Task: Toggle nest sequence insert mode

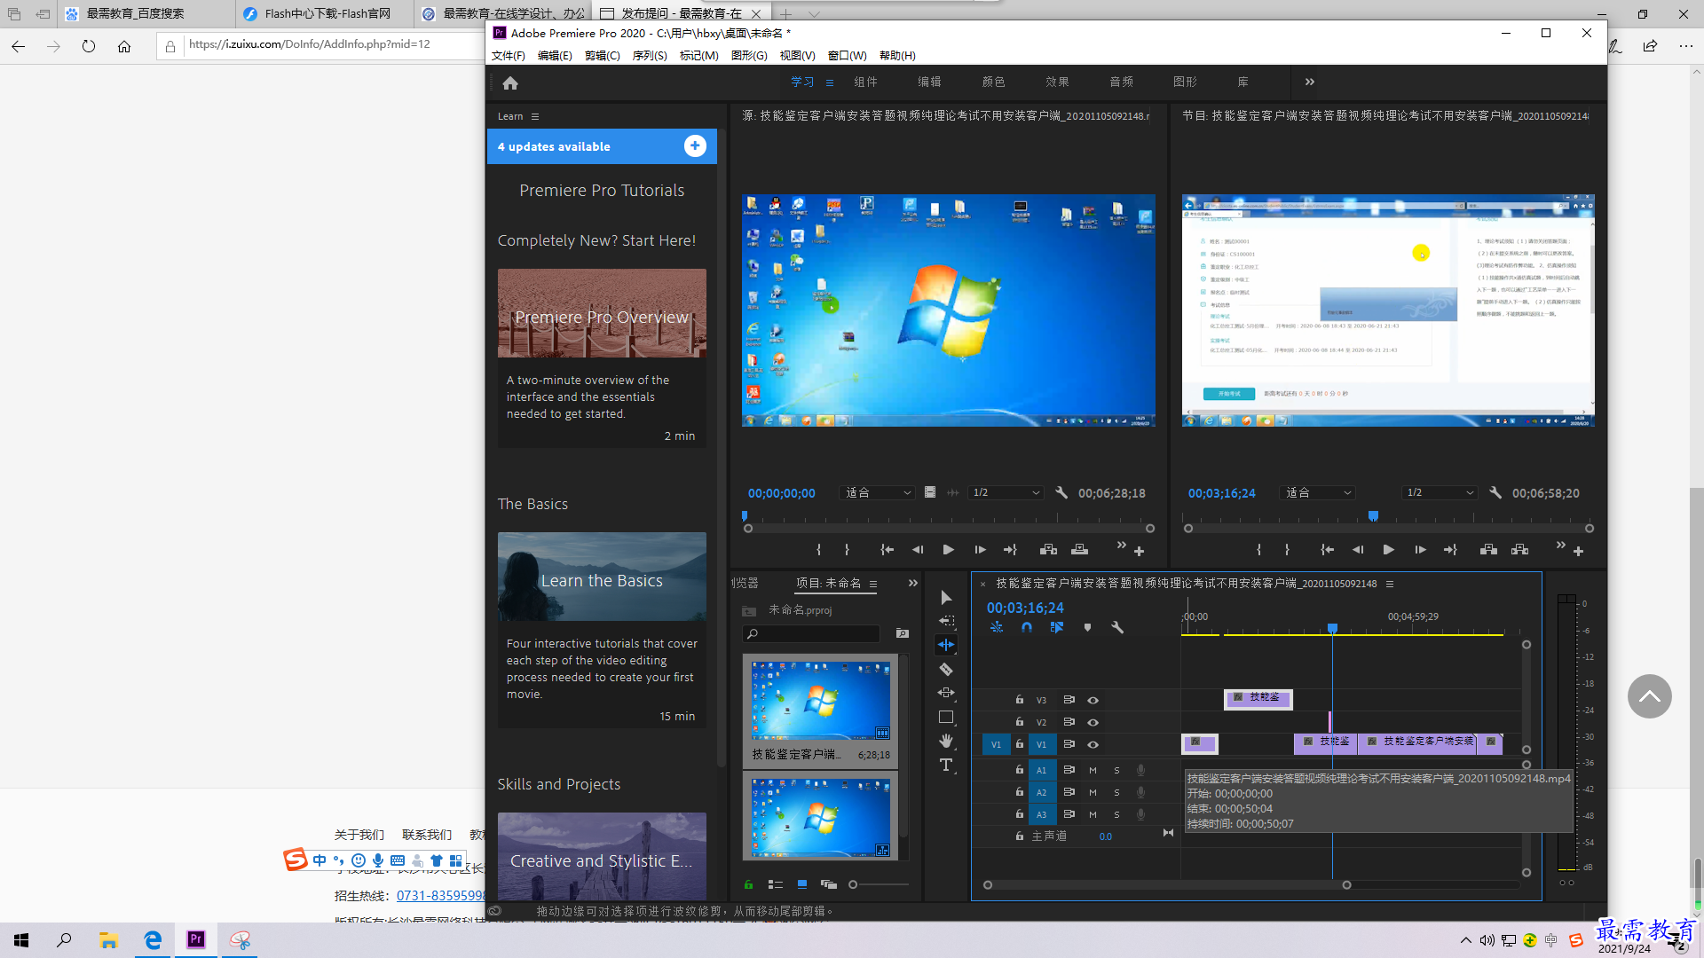Action: [x=997, y=627]
